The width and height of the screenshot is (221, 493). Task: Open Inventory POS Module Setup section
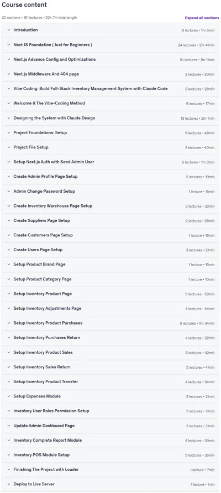pyautogui.click(x=110, y=455)
